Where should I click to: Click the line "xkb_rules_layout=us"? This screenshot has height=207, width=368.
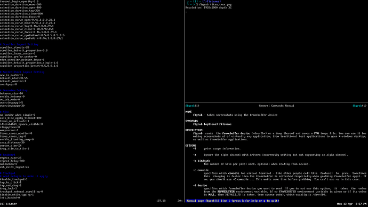(14, 167)
